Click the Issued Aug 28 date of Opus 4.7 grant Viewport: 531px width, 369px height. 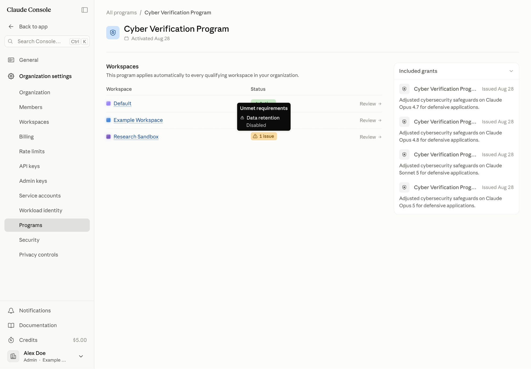pyautogui.click(x=498, y=89)
